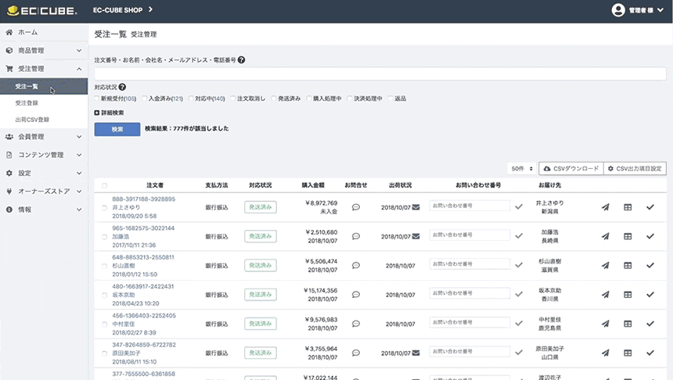Open the 50件 page size dropdown
The width and height of the screenshot is (673, 380).
(522, 169)
